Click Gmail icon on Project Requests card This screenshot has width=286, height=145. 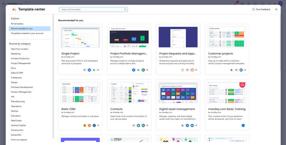tap(187, 70)
